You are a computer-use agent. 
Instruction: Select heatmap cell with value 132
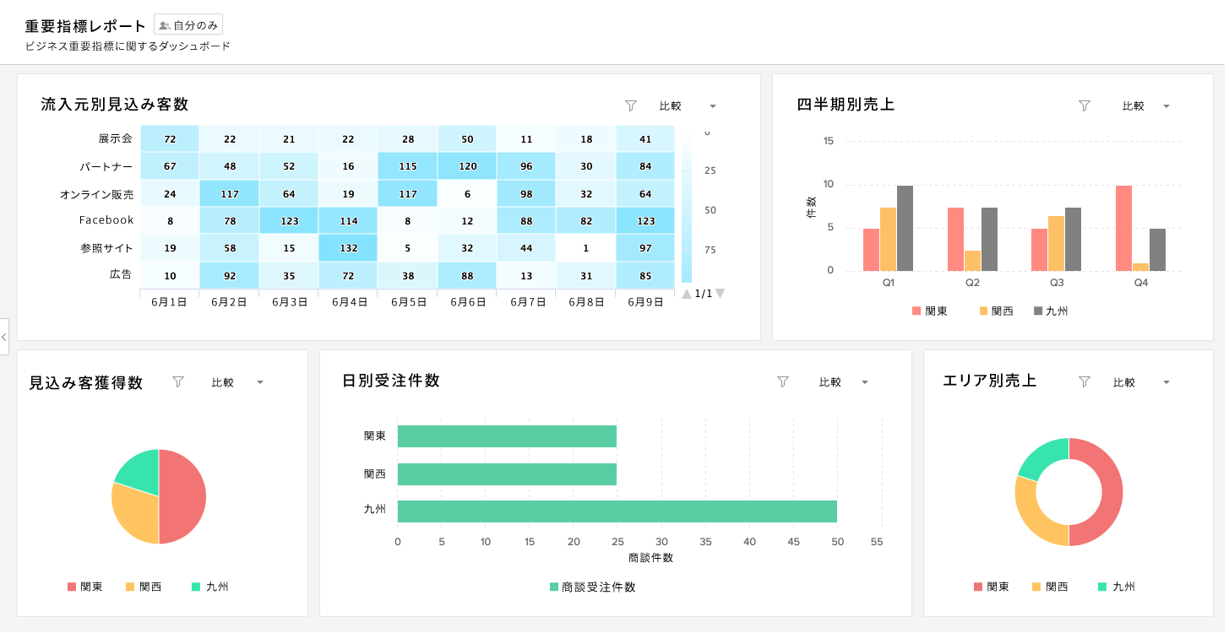348,249
